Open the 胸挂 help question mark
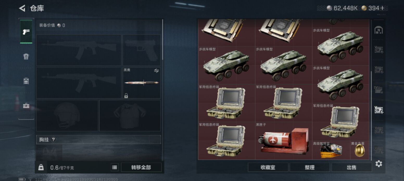404x181 pixels. pos(53,140)
